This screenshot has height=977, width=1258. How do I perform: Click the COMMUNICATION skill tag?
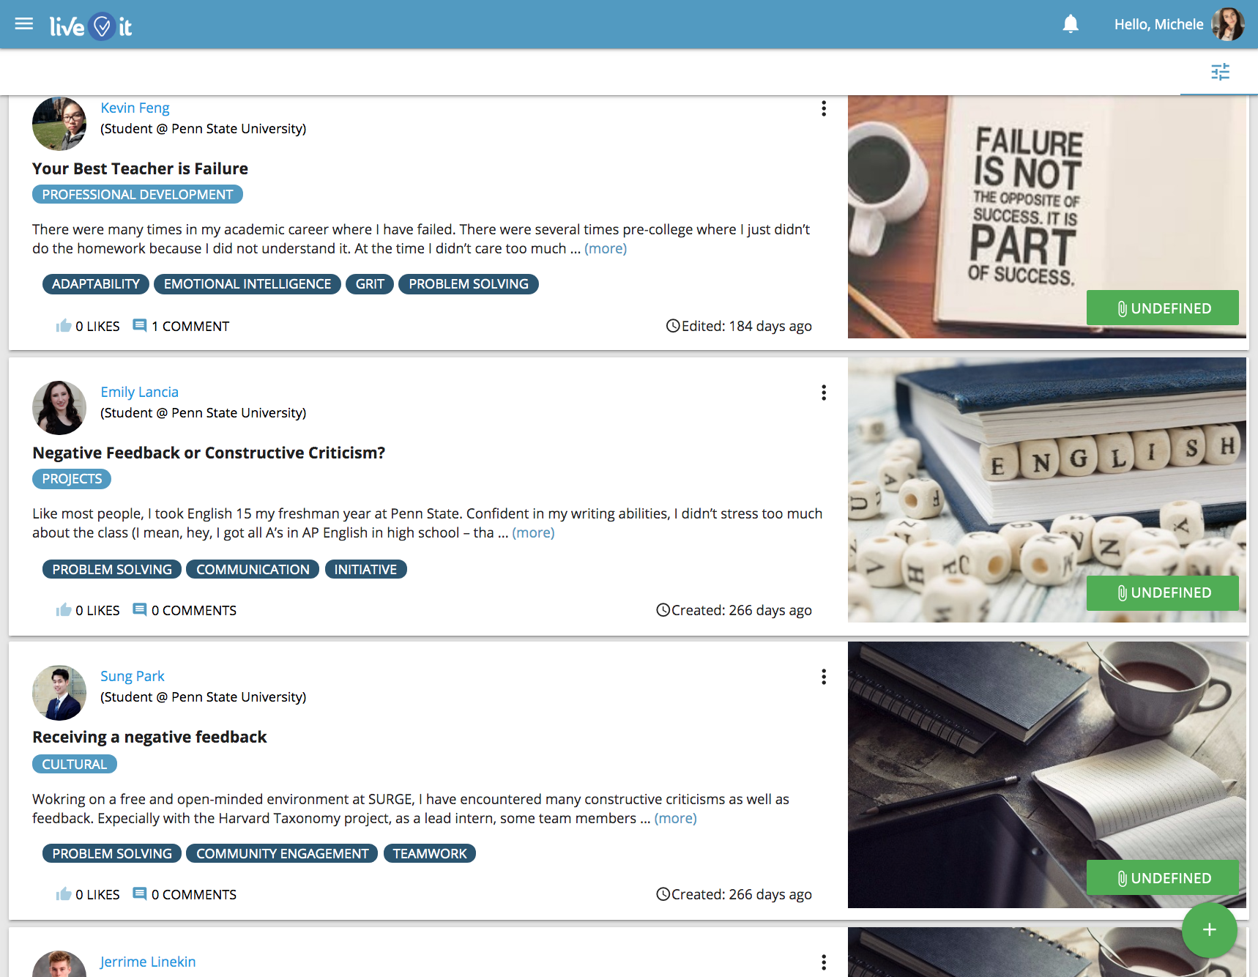[253, 569]
